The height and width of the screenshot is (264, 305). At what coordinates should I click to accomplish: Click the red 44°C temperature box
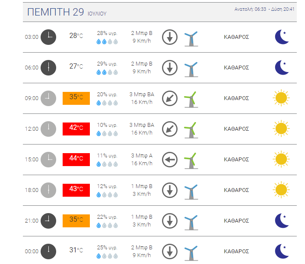coord(76,160)
